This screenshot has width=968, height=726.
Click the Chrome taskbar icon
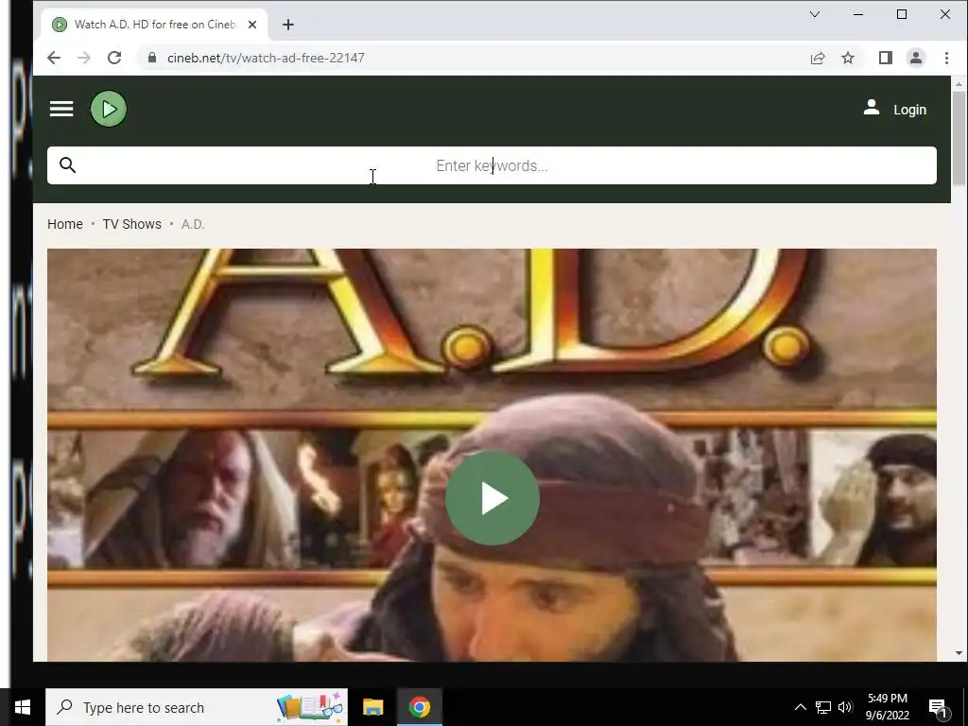(x=419, y=707)
